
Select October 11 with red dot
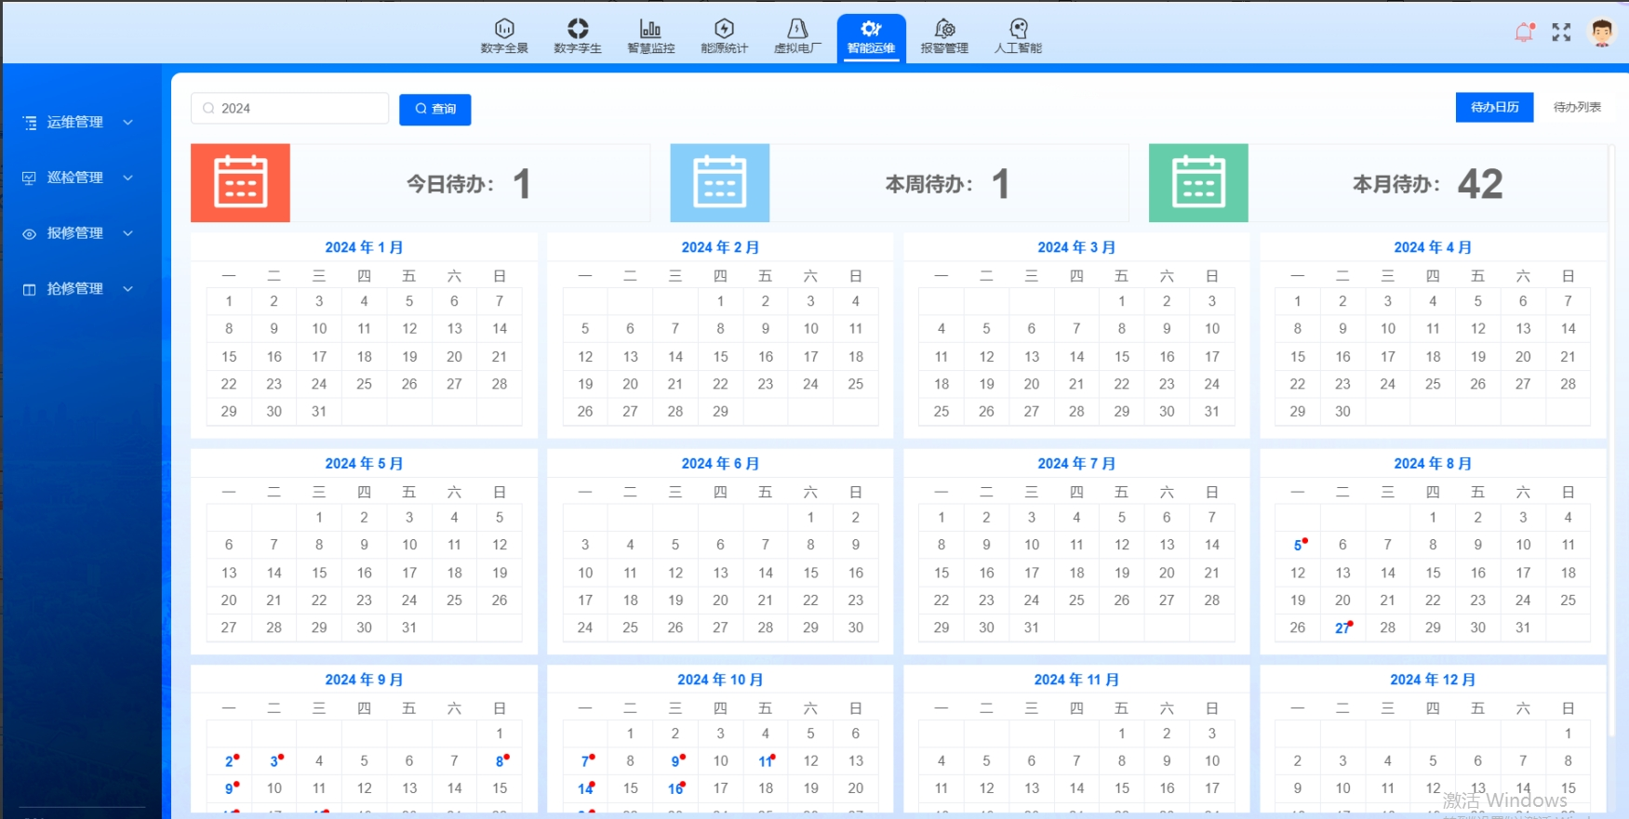[x=766, y=761]
